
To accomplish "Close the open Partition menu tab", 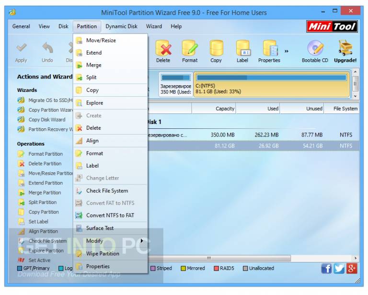I will click(x=87, y=26).
